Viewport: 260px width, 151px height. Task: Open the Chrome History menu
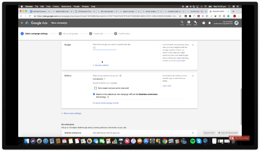(56, 6)
